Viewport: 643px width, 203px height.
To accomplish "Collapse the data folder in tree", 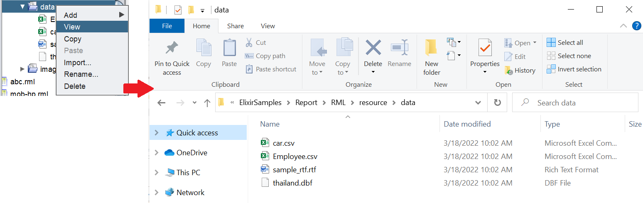I will 22,7.
